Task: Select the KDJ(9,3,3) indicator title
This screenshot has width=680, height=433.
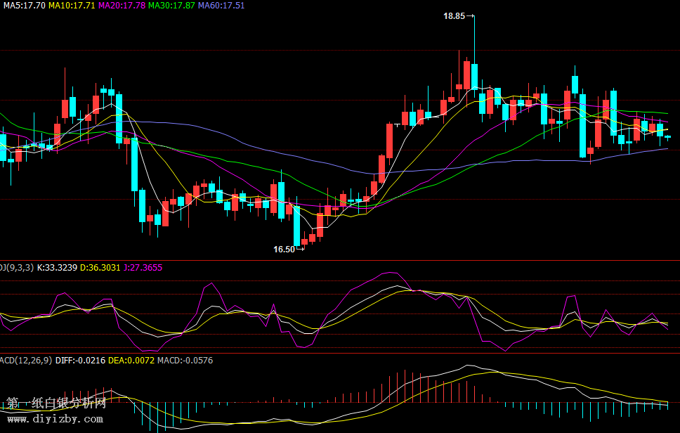Action: tap(16, 267)
